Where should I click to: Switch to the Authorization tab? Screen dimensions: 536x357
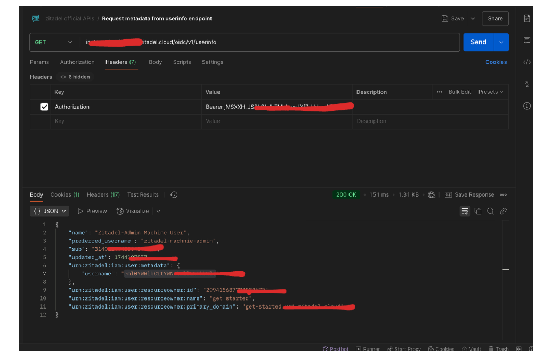[77, 62]
